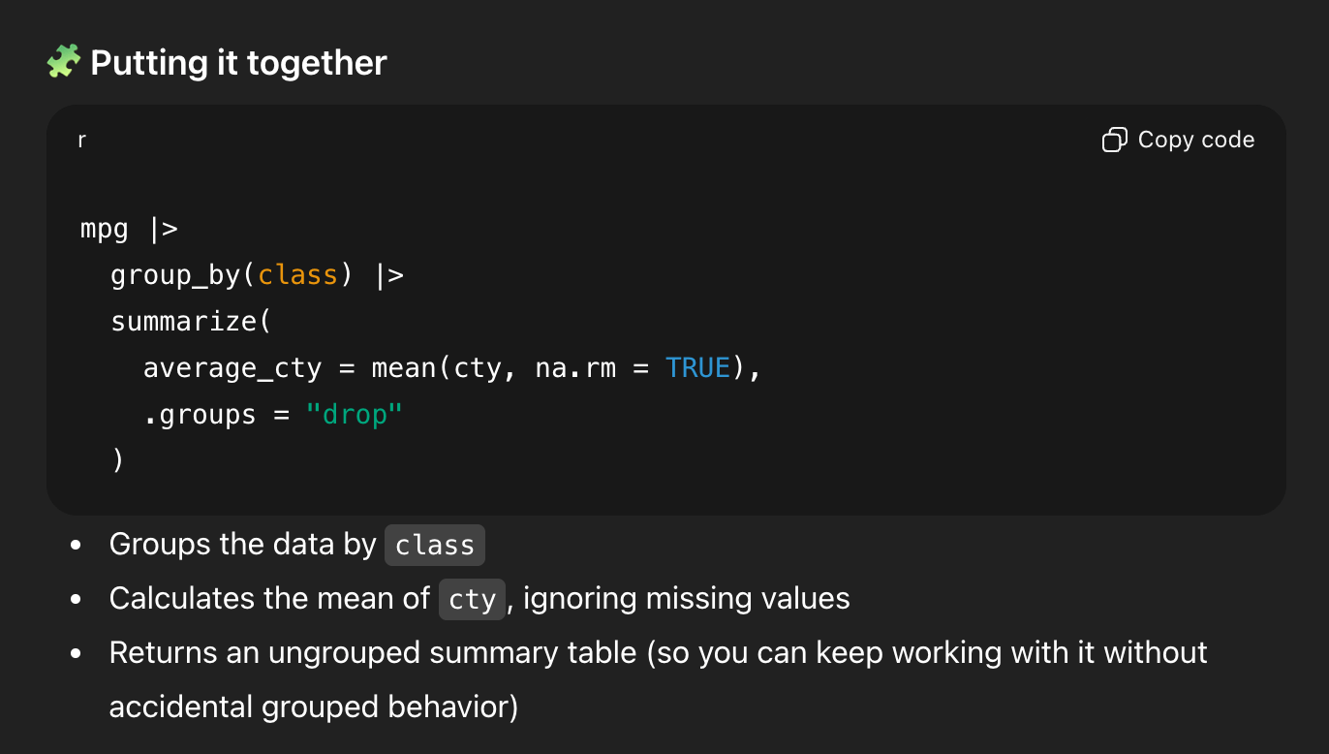Viewport: 1329px width, 754px height.
Task: Click the closing parenthesis on last code line
Action: coord(118,460)
